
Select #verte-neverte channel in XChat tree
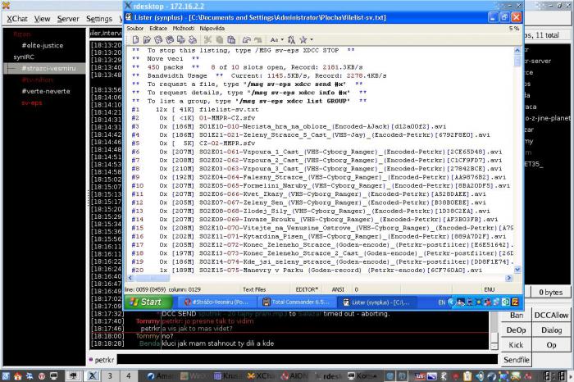(x=46, y=91)
